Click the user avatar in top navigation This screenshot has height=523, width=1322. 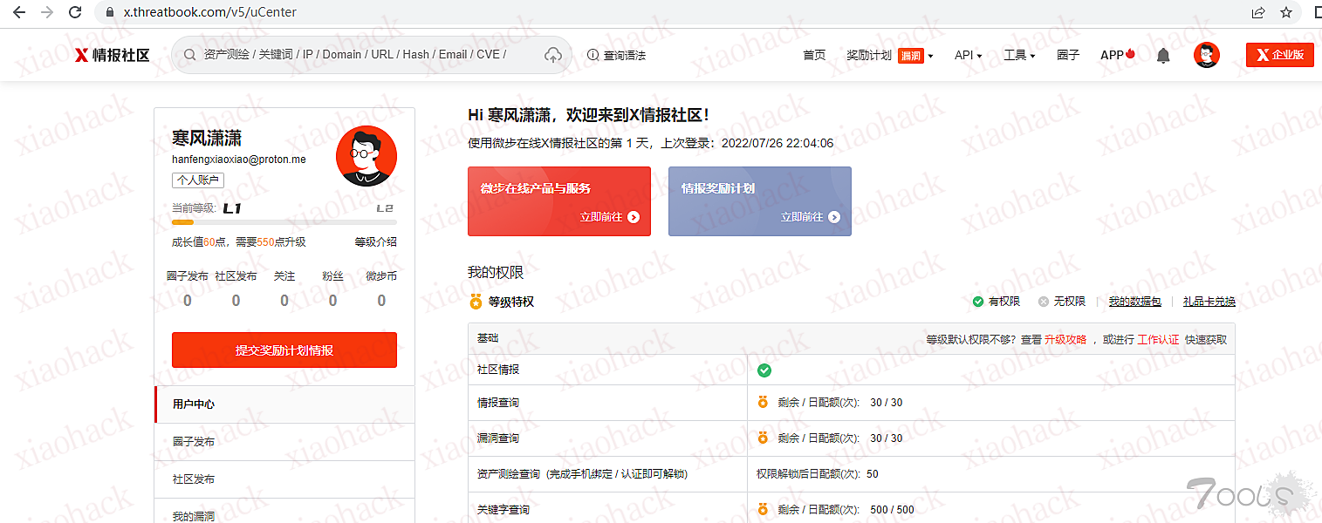pyautogui.click(x=1206, y=55)
